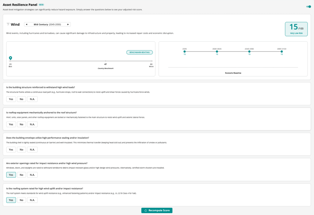Image resolution: width=314 pixels, height=215 pixels.
Task: Click the 15/100 Very Low Risk score card
Action: pyautogui.click(x=296, y=29)
